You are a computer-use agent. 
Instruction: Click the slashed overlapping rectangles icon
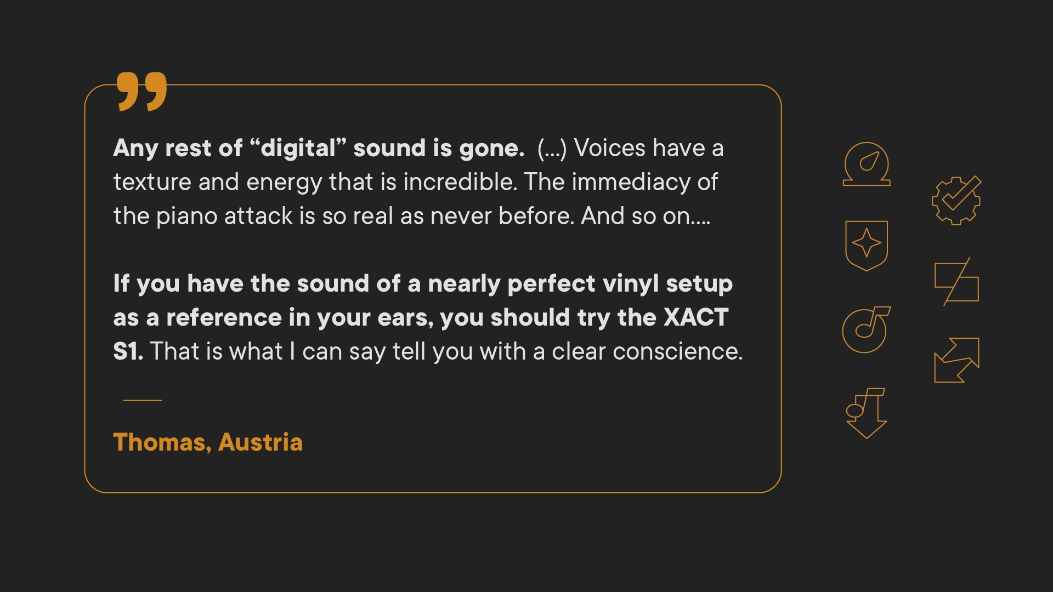point(956,282)
